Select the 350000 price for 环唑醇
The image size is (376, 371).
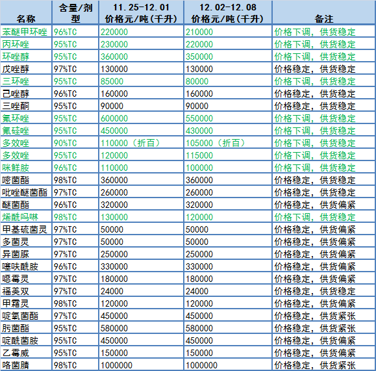coord(228,57)
